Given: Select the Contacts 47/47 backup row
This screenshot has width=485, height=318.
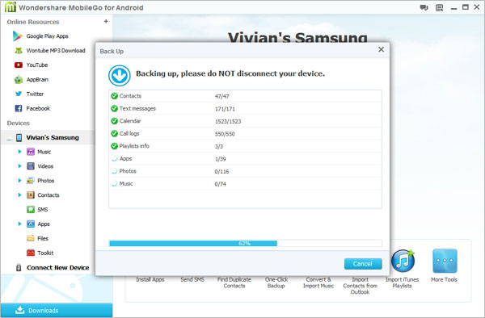Looking at the screenshot, I should [245, 96].
